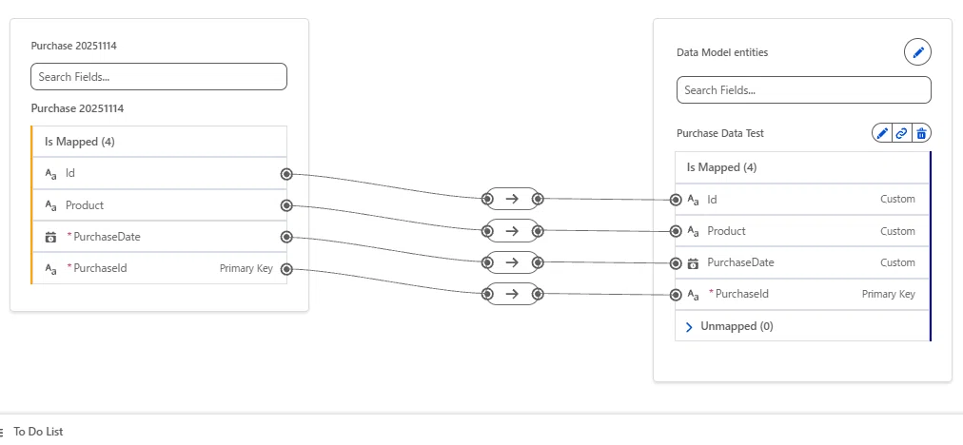
Task: Select the mapping arrow node for Product
Action: (x=512, y=231)
